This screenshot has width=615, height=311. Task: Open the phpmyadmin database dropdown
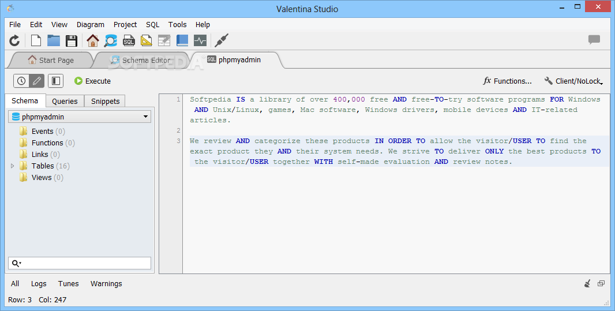pos(80,117)
